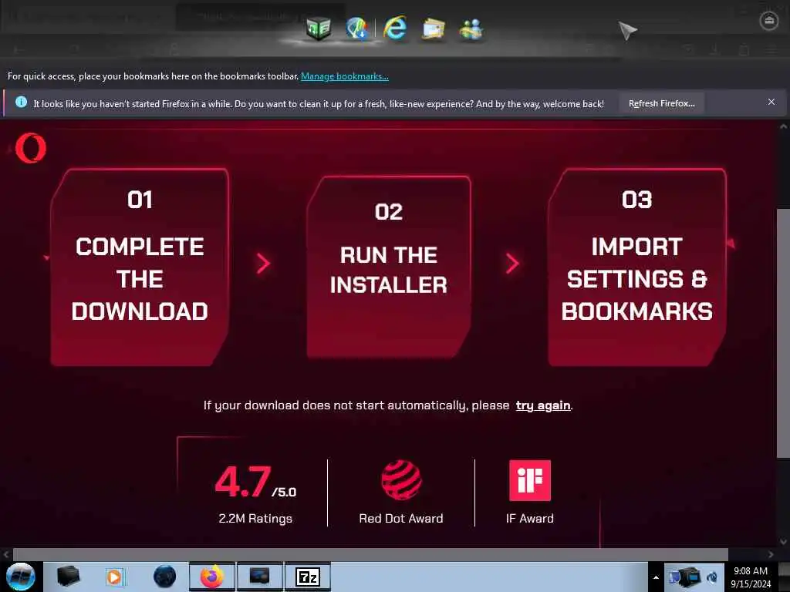Click the Opera GX logo

31,148
